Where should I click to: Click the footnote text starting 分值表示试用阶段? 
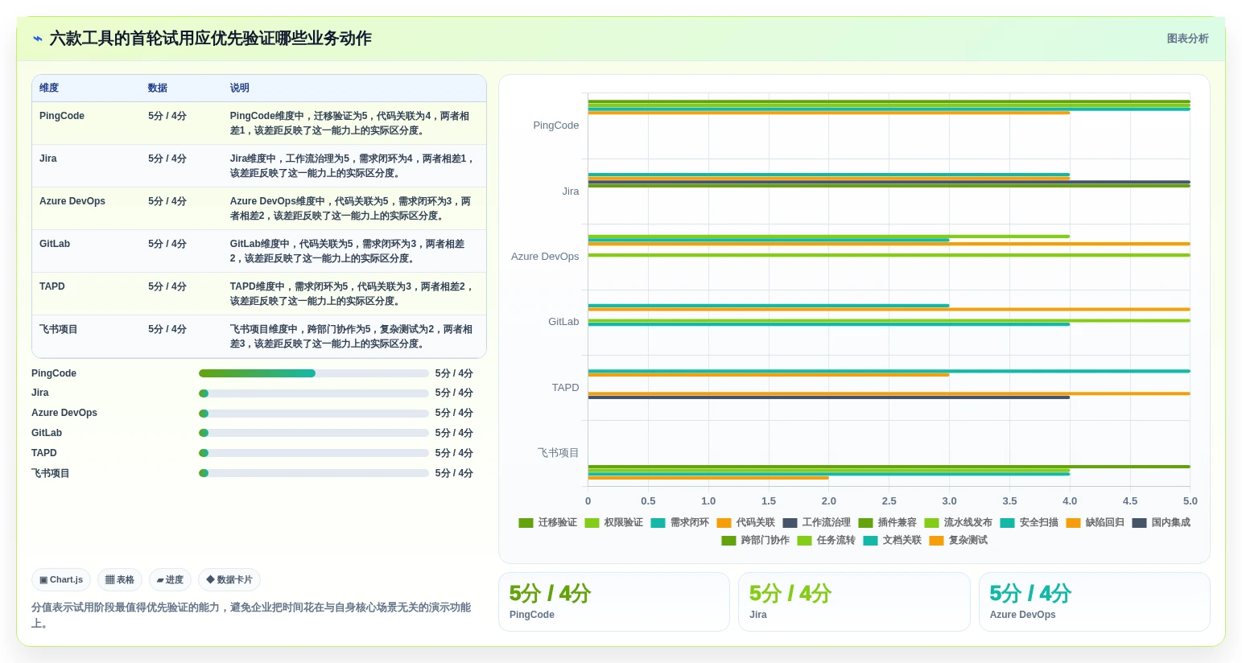(251, 616)
